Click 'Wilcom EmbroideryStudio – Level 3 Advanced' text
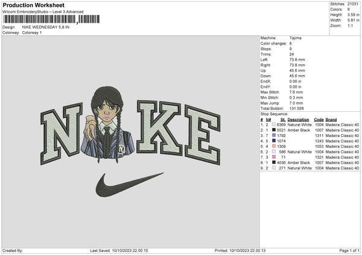This screenshot has height=255, width=362. pos(43,12)
